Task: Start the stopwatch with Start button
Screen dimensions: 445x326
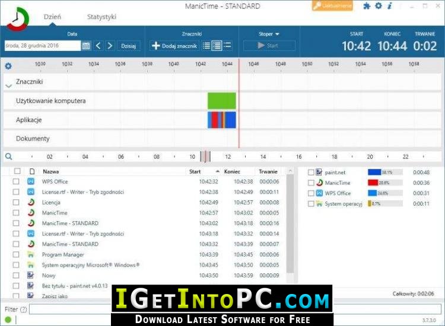Action: click(269, 46)
